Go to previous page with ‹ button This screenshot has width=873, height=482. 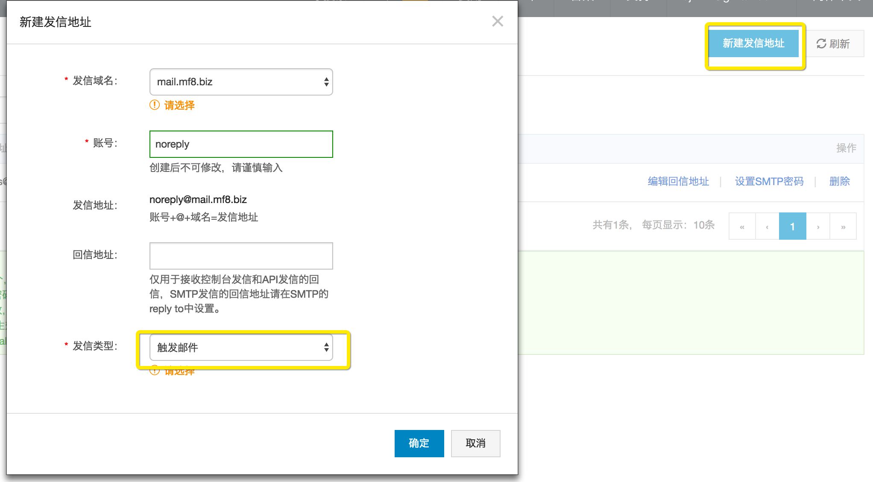(x=767, y=226)
